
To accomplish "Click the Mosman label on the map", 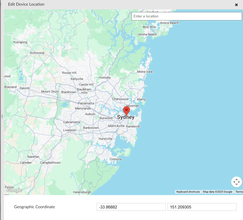I will (133, 106).
